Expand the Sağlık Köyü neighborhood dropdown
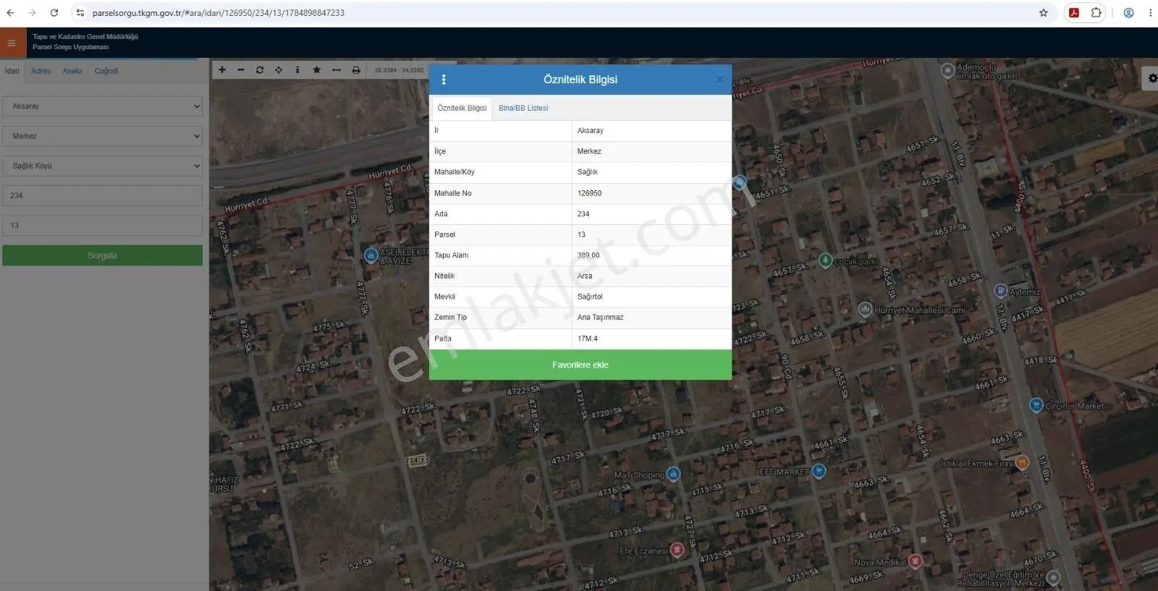Viewport: 1158px width, 591px height. pos(102,166)
